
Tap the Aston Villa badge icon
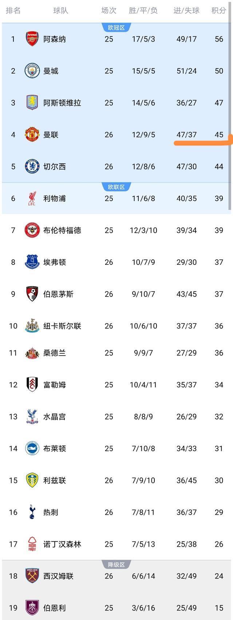pyautogui.click(x=32, y=102)
